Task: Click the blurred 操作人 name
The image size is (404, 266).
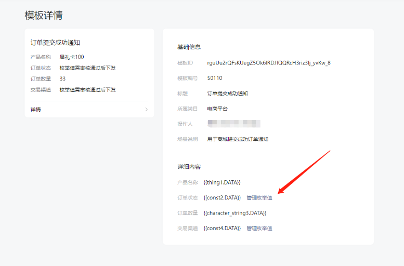Action: tap(233, 124)
